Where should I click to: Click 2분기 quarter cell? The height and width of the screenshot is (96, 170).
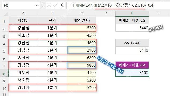coord(52,43)
